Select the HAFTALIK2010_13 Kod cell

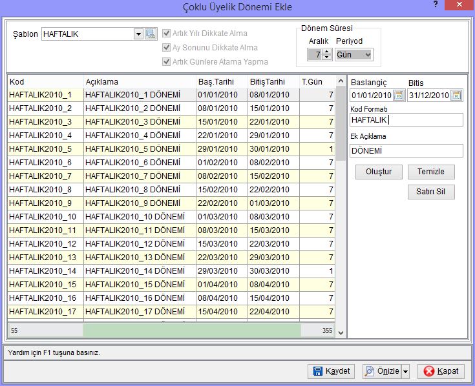click(45, 258)
